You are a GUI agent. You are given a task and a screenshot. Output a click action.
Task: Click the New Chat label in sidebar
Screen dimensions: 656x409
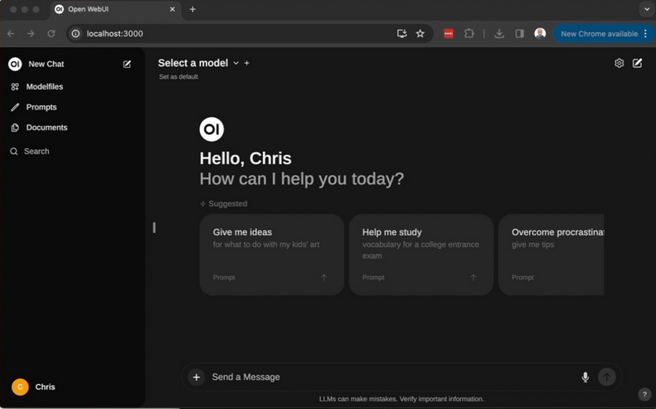(x=46, y=64)
